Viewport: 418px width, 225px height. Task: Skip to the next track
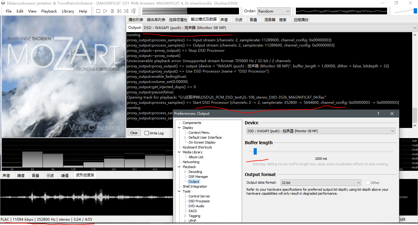tap(126, 11)
